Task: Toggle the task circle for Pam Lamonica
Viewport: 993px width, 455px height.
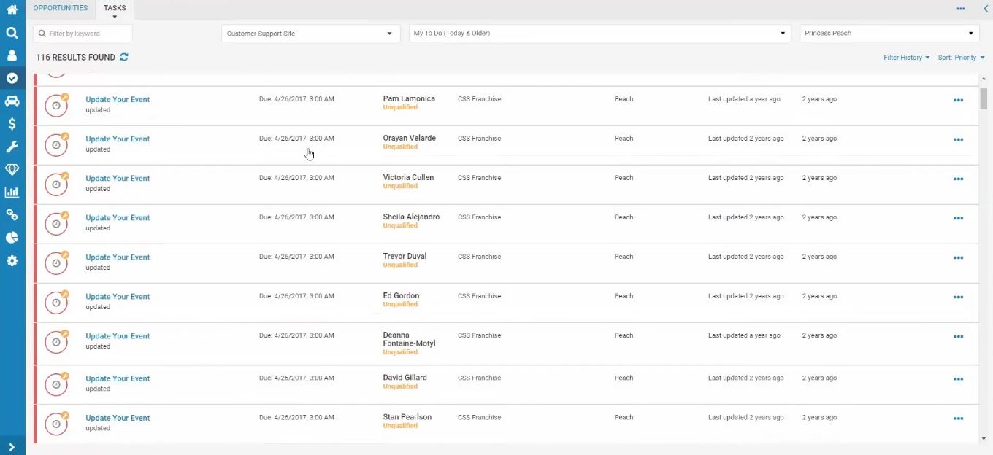Action: click(x=56, y=106)
